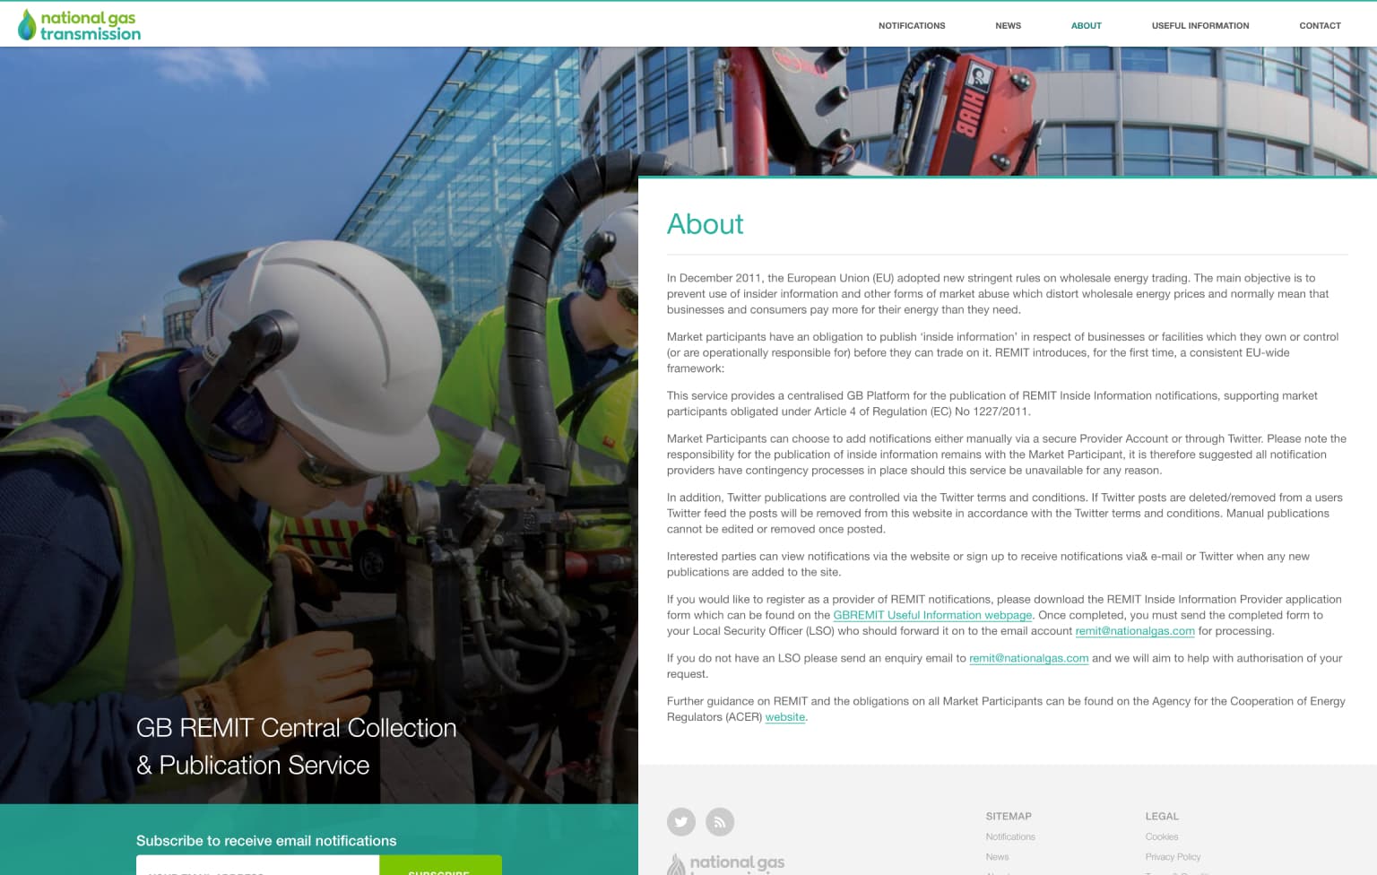Select the ABOUT navigation item

point(1086,26)
